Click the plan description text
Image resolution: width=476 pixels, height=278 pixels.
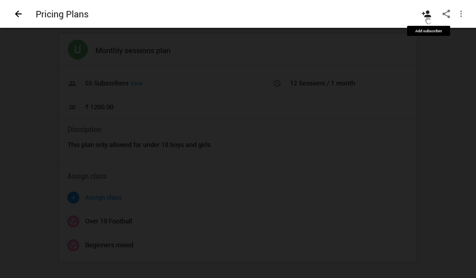coord(139,144)
